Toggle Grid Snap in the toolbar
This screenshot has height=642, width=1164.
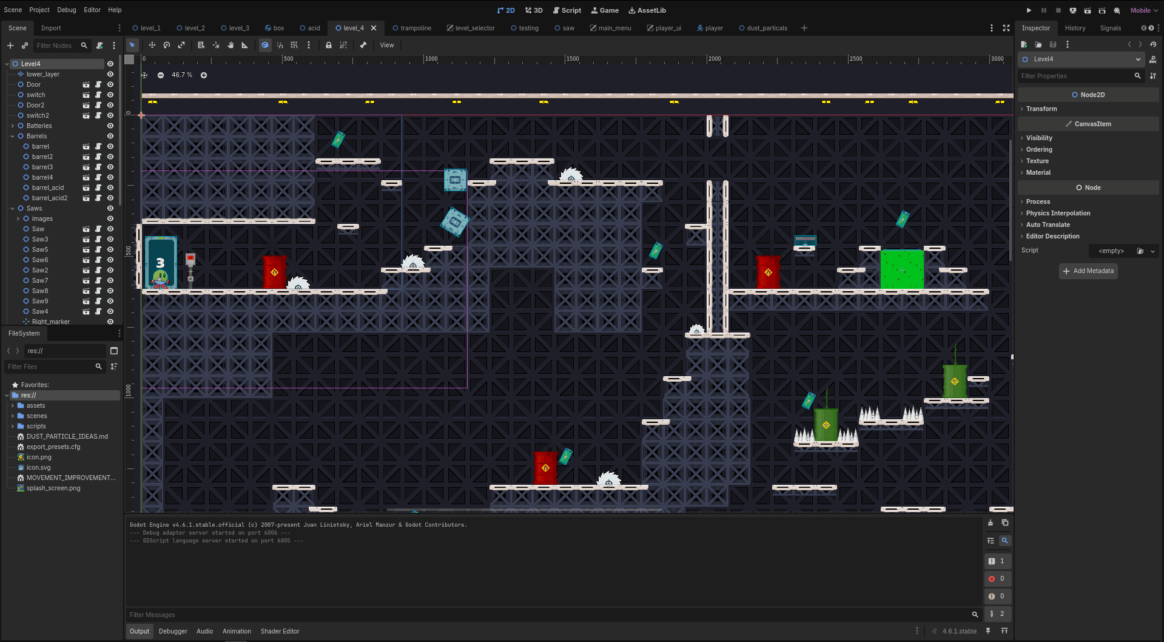[x=294, y=45]
